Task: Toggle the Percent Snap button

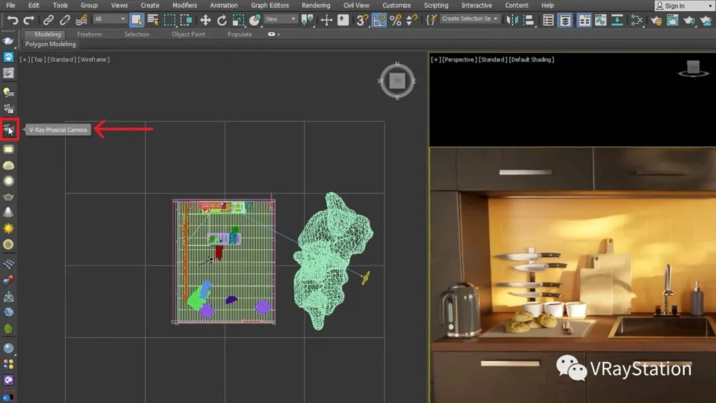Action: (x=395, y=20)
